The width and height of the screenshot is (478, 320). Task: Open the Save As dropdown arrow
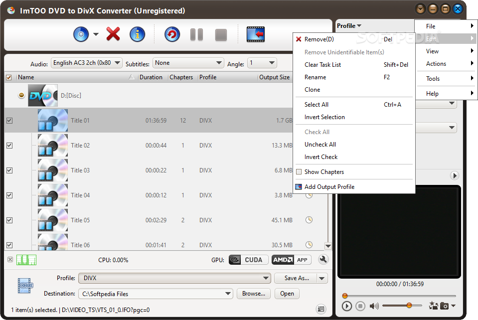pos(322,278)
